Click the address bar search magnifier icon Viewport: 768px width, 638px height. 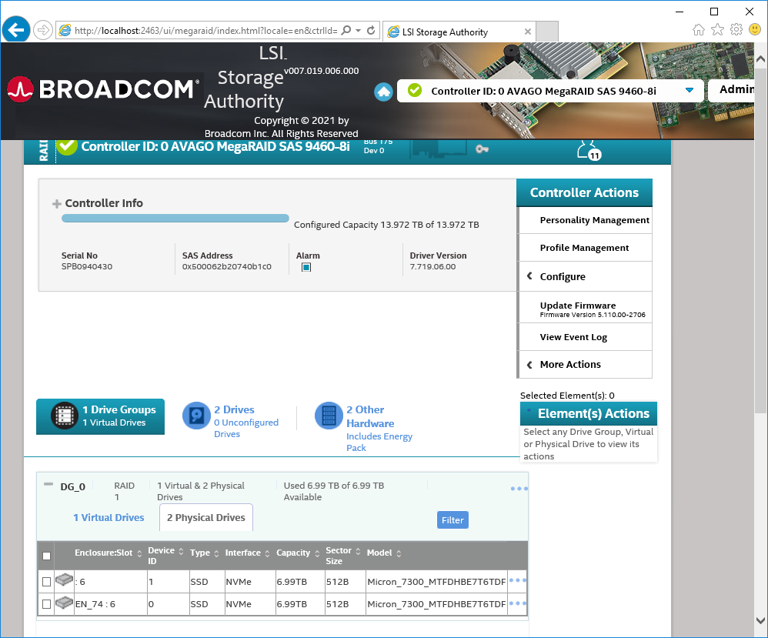346,30
